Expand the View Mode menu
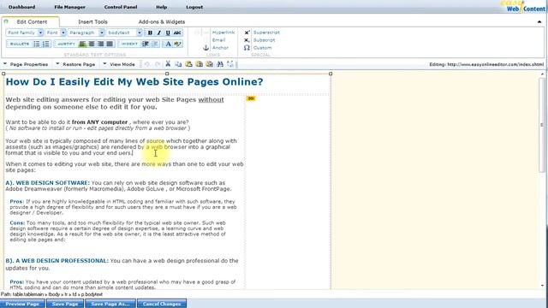The image size is (548, 308). [x=119, y=64]
